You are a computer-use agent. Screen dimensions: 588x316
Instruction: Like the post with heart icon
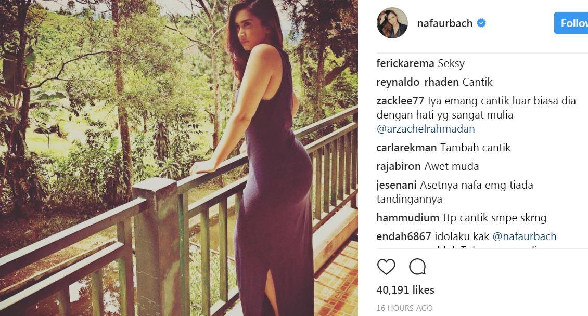tap(386, 267)
